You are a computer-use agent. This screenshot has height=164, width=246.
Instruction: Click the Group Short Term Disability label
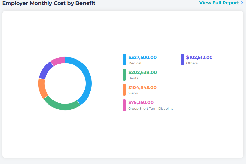(151, 109)
